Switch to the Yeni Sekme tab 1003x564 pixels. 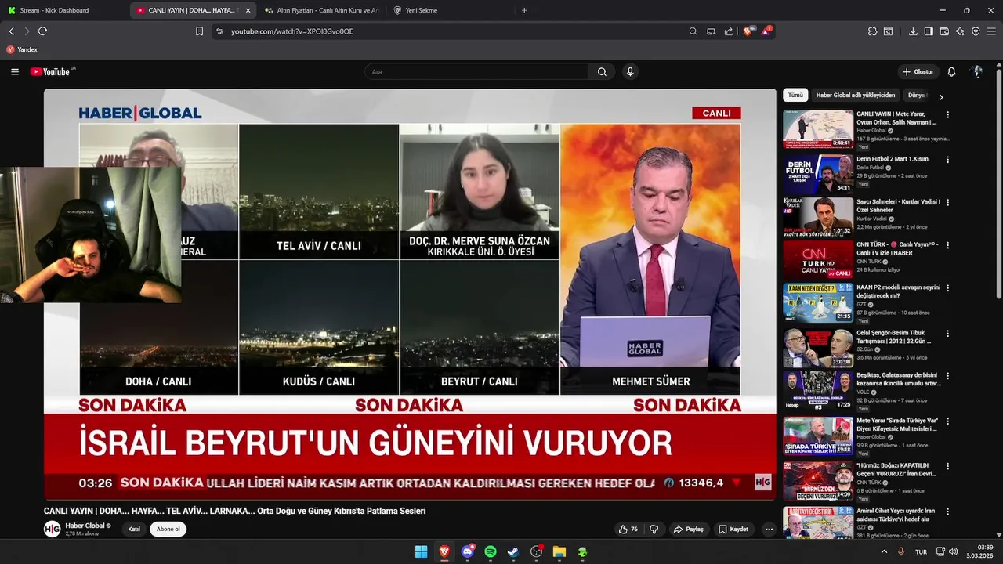(x=450, y=10)
